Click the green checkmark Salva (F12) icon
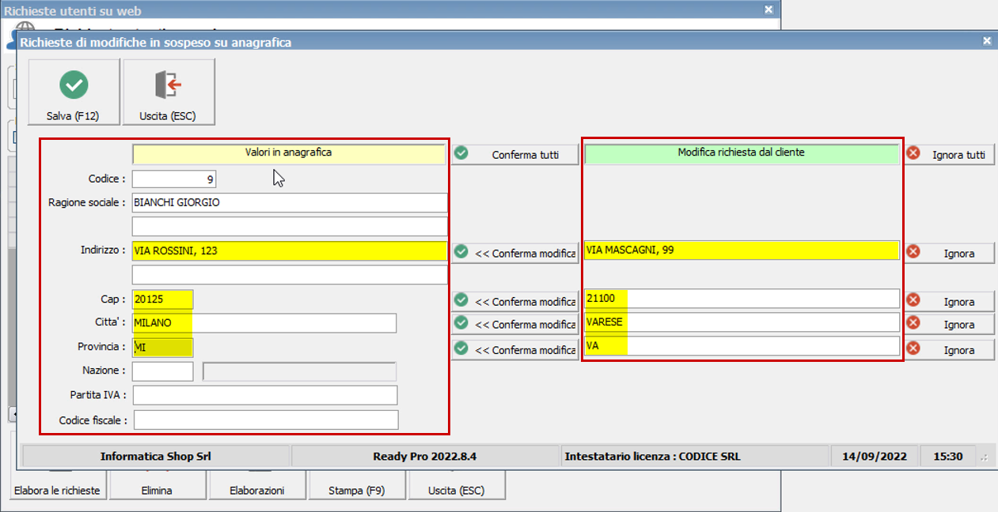The height and width of the screenshot is (512, 998). 74,85
